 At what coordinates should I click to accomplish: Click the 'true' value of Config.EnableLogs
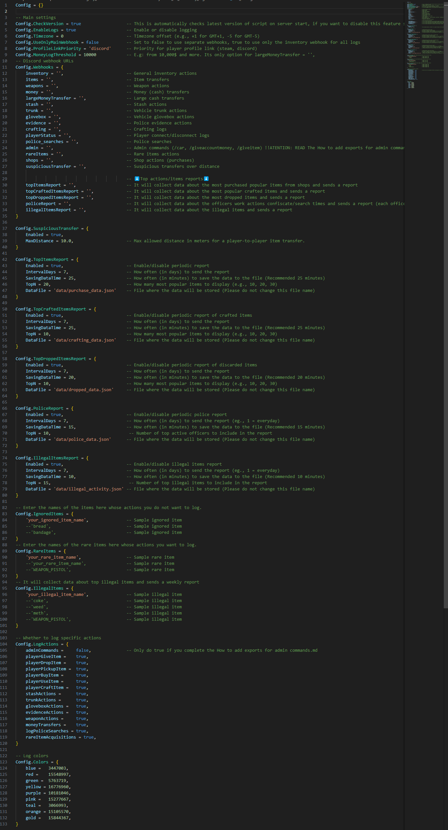pyautogui.click(x=71, y=30)
